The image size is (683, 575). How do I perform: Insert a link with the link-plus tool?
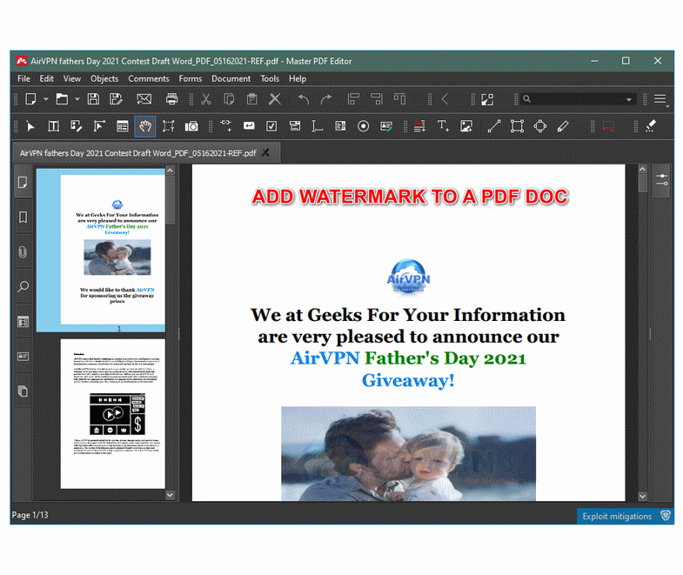pos(225,126)
